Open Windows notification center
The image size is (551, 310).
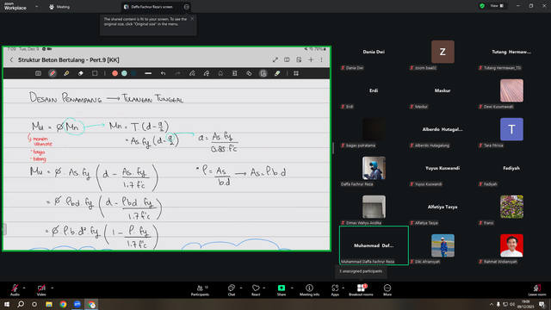point(542,304)
